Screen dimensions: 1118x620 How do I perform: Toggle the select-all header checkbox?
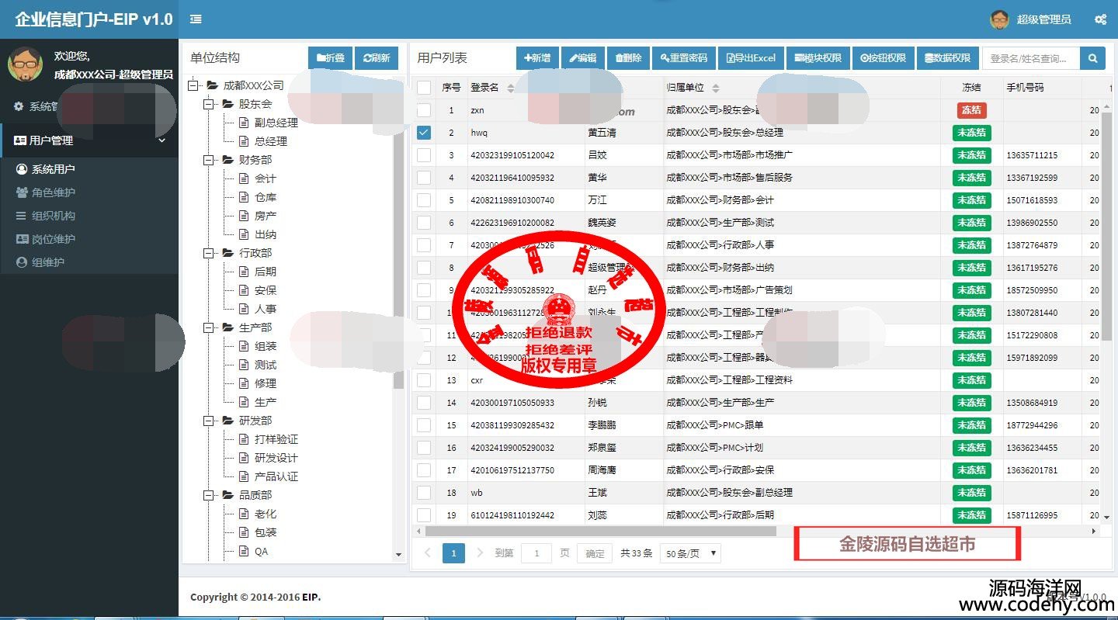coord(424,88)
